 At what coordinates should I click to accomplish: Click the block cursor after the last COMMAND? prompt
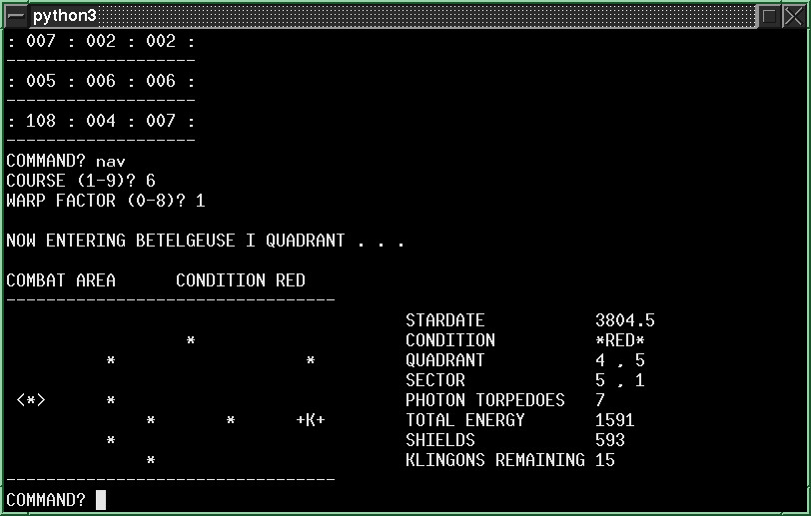[x=101, y=500]
